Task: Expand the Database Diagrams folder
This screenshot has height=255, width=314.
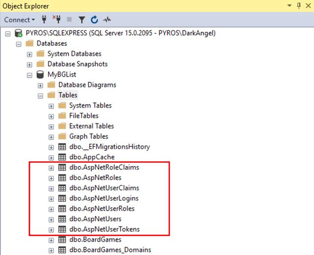Action: (x=40, y=85)
